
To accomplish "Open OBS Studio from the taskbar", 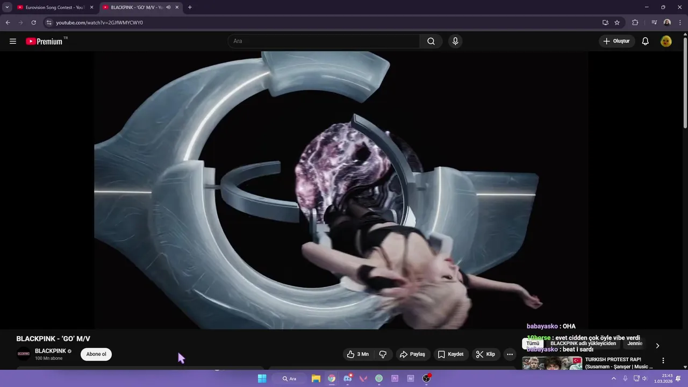I will coord(426,378).
